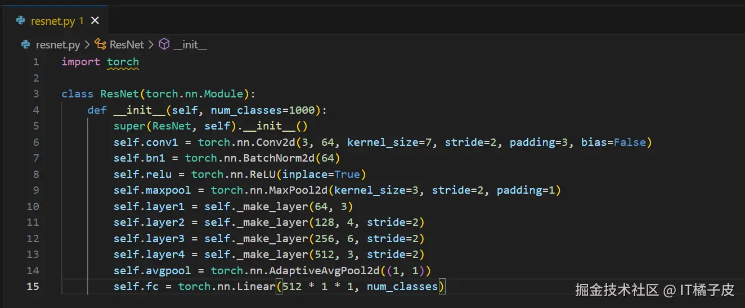Viewport: 745px width, 308px height.
Task: Click 'Module' in class definition
Action: coord(223,94)
